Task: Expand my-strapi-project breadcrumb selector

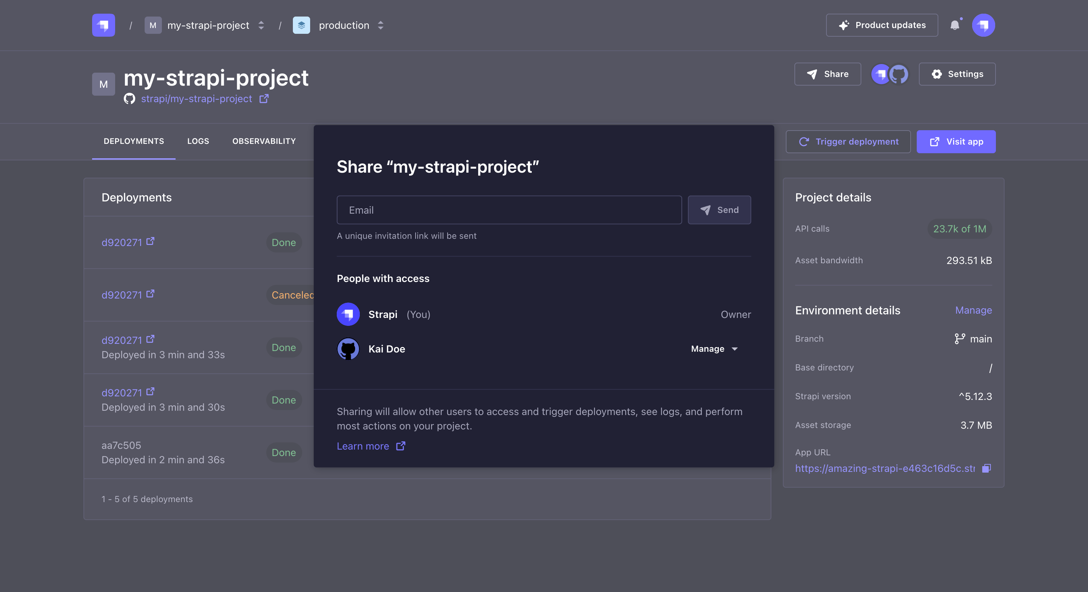Action: pyautogui.click(x=261, y=25)
